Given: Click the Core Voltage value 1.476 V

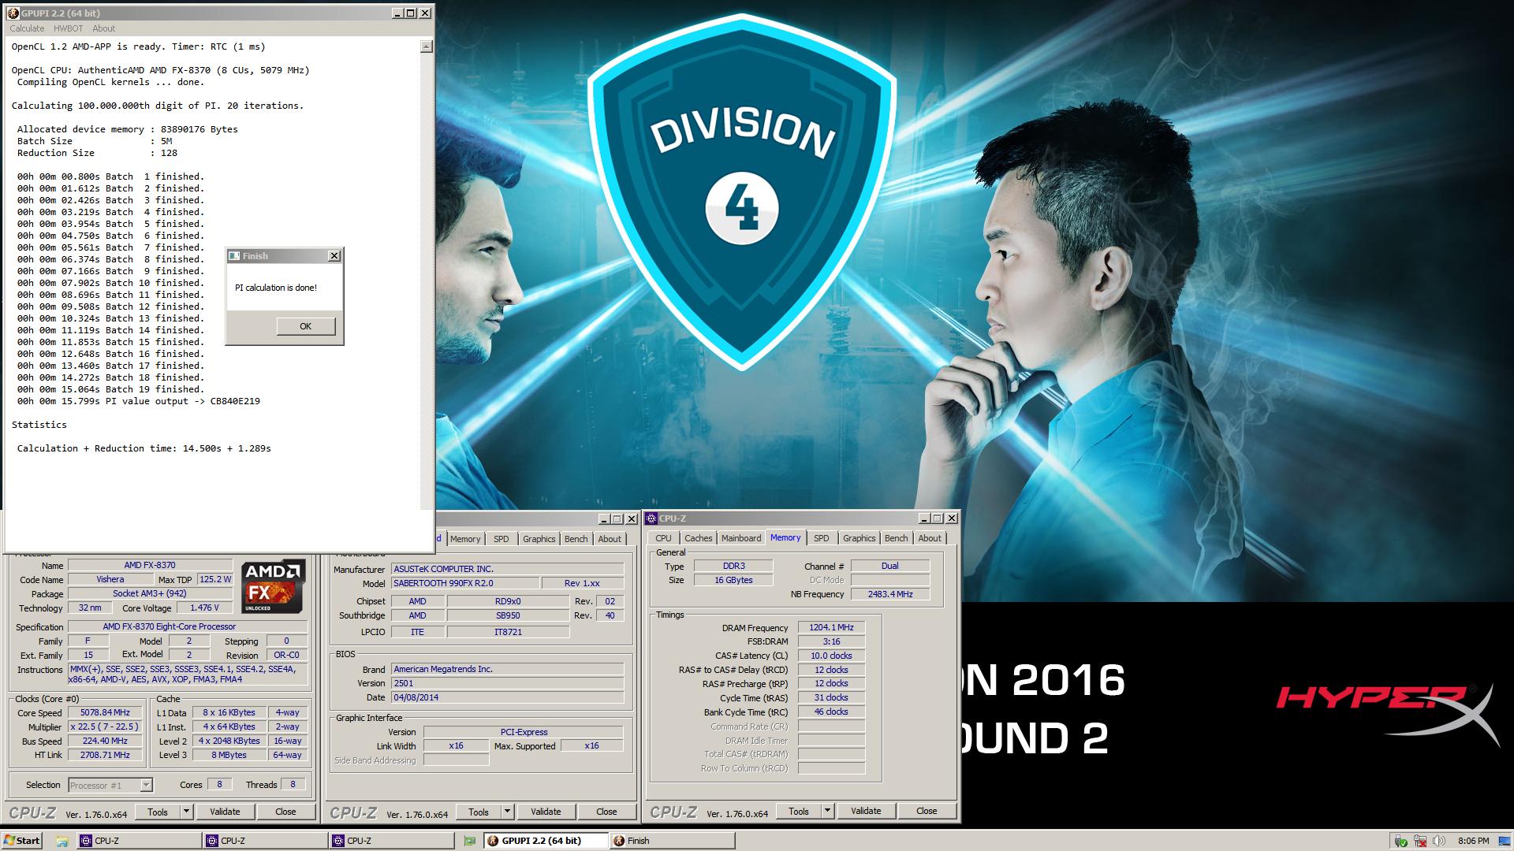Looking at the screenshot, I should tap(204, 608).
